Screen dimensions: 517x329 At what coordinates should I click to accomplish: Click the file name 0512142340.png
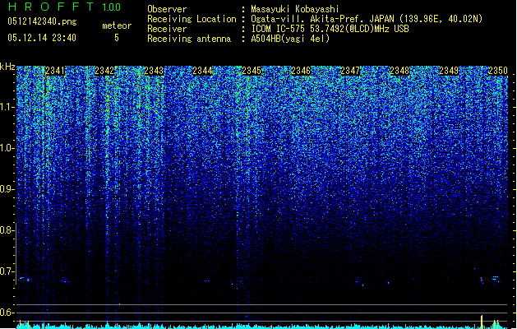(x=42, y=21)
